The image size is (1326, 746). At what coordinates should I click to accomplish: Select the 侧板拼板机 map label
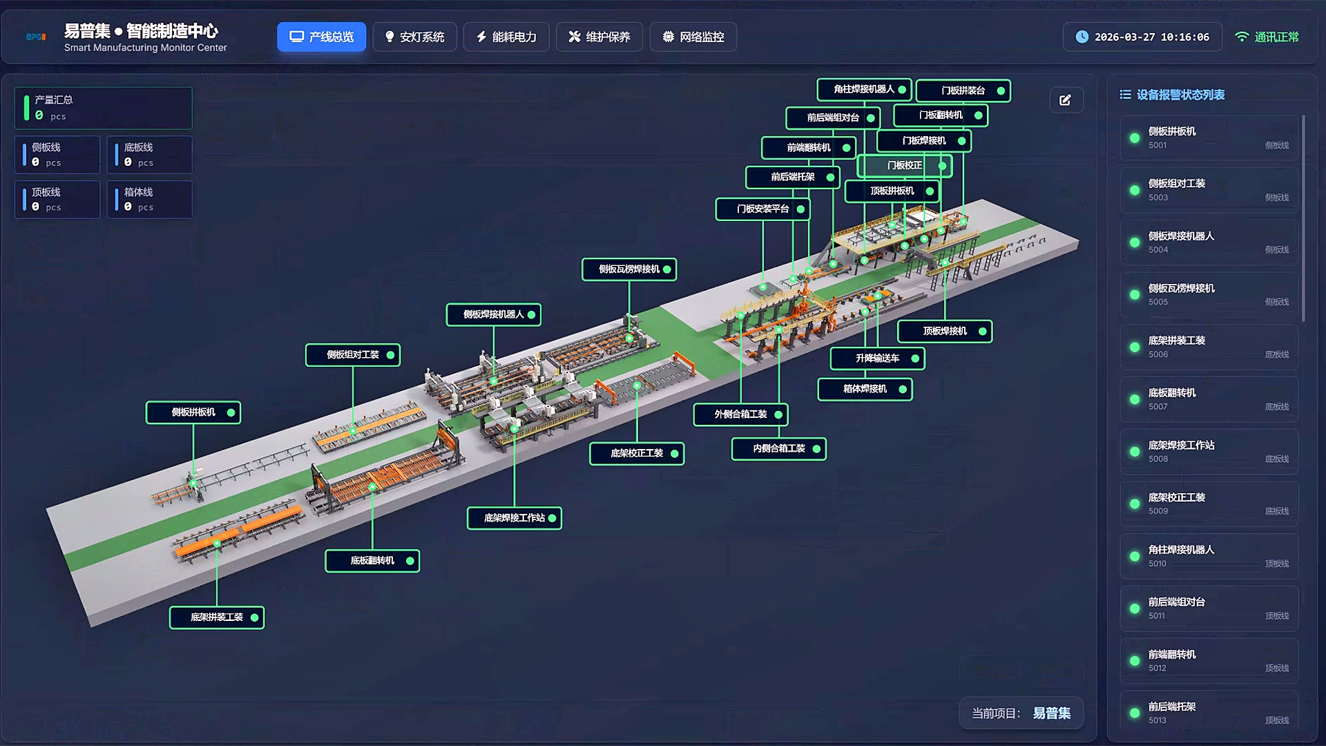193,412
